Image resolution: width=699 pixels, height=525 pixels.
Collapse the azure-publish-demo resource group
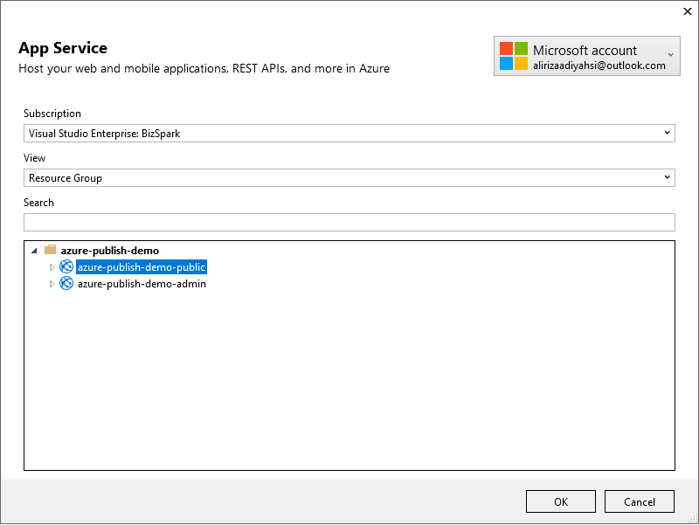pos(34,251)
